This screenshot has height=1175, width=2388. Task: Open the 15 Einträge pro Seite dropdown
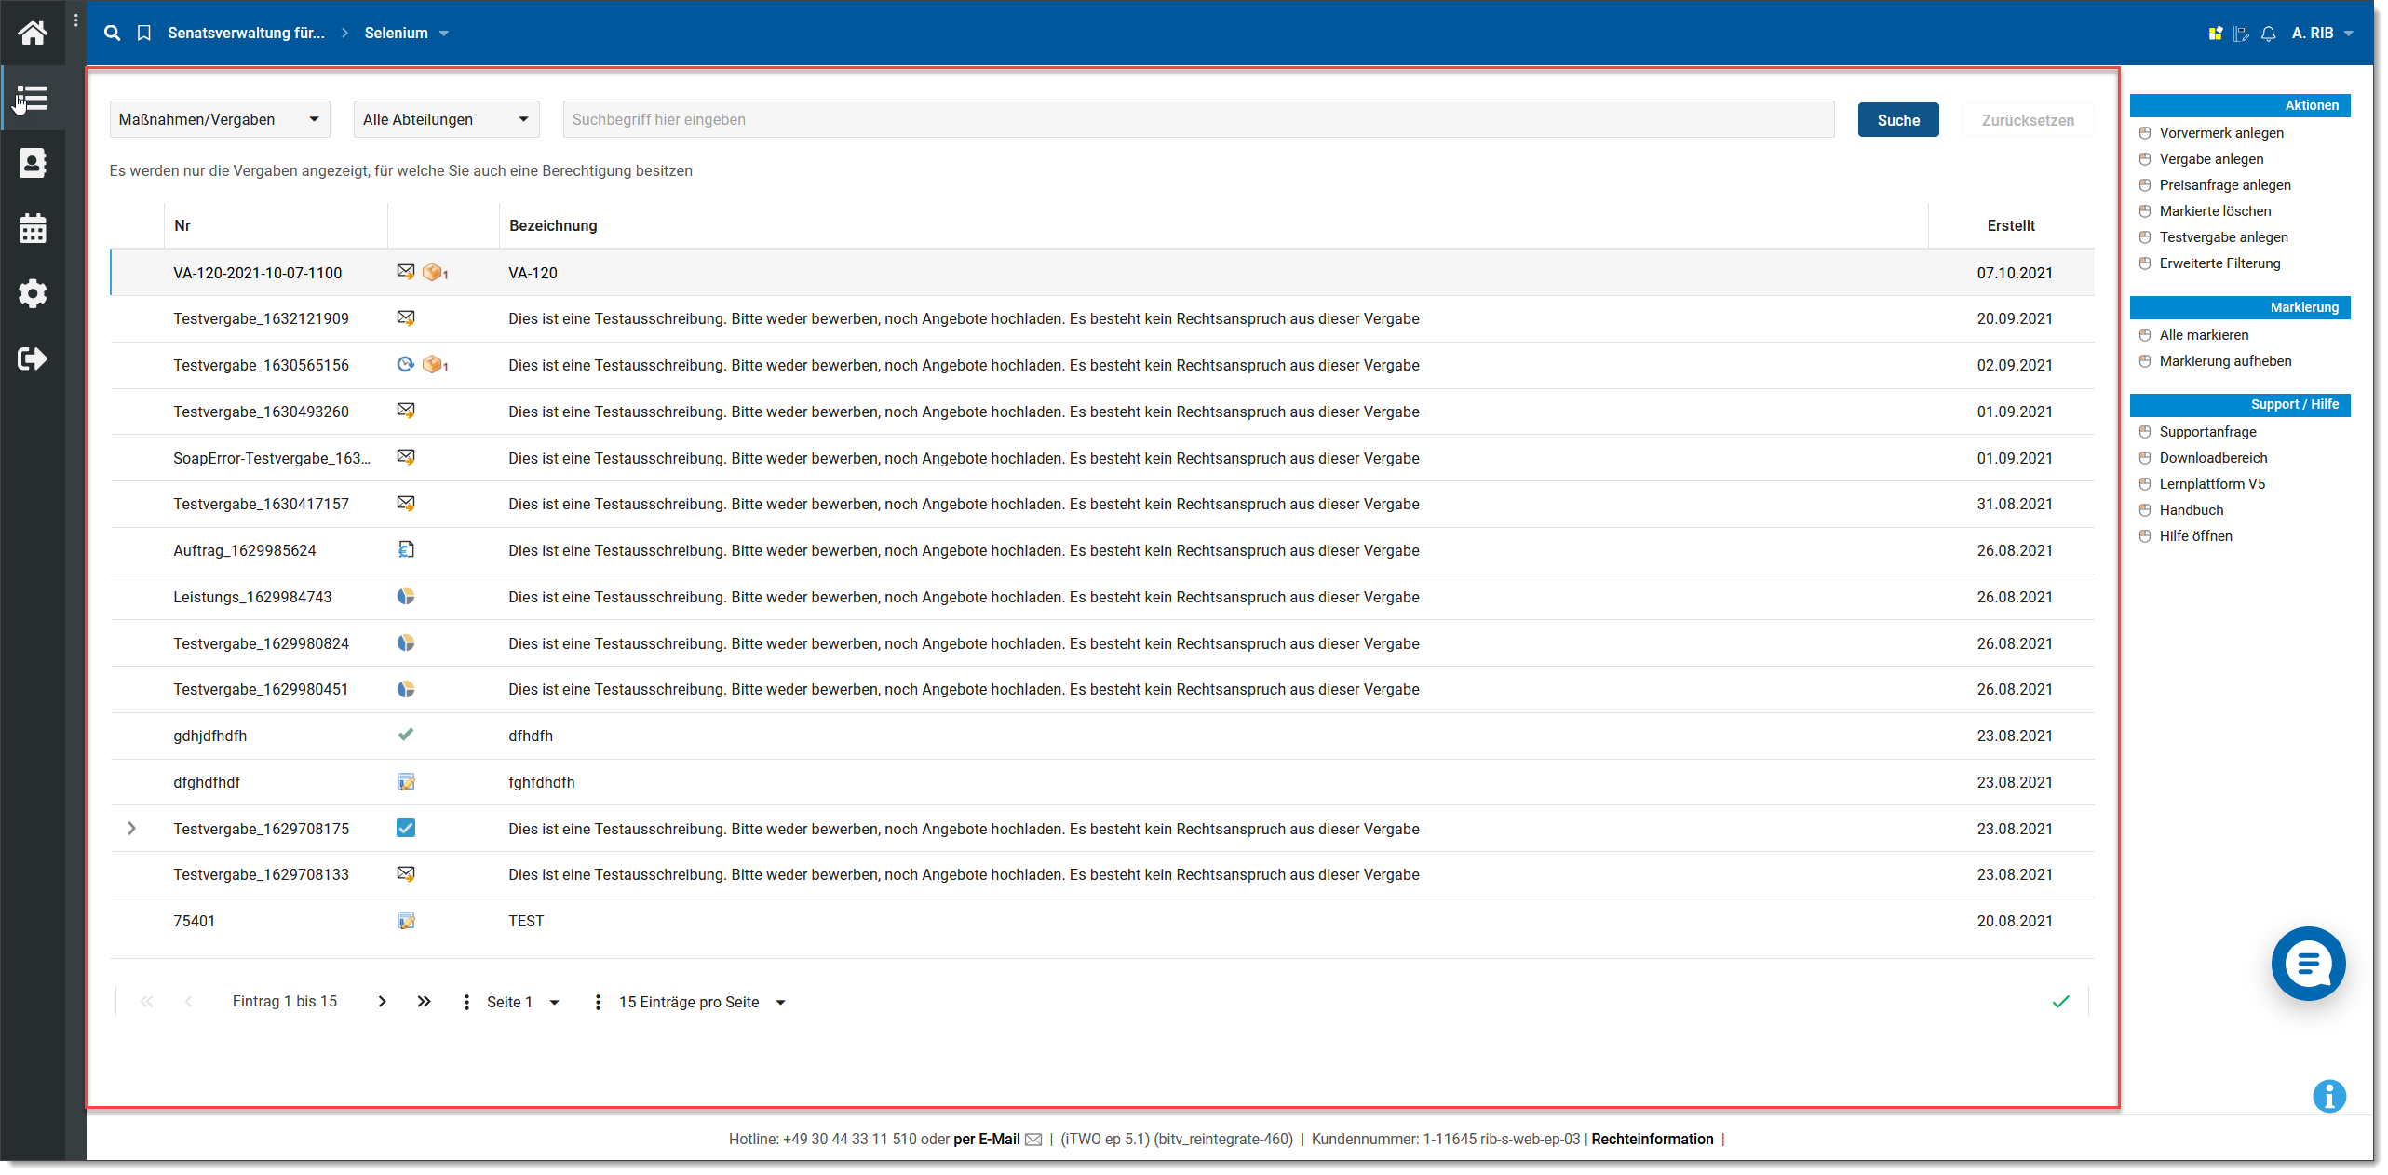point(702,1002)
